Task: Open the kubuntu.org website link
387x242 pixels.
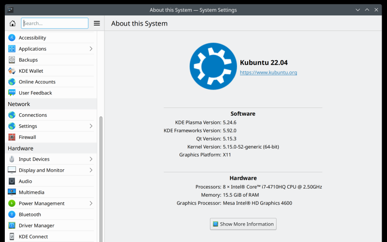Action: click(268, 73)
